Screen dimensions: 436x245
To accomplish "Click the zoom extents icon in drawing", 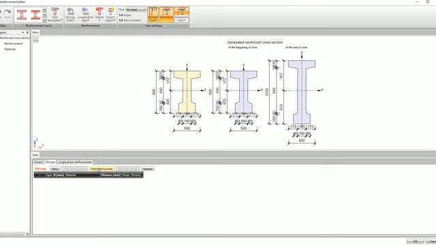I will 36,39.
